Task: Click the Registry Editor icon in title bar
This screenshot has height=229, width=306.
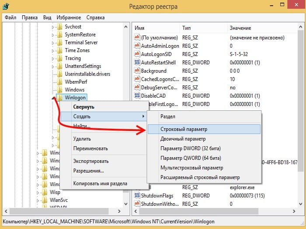Action: pyautogui.click(x=7, y=7)
